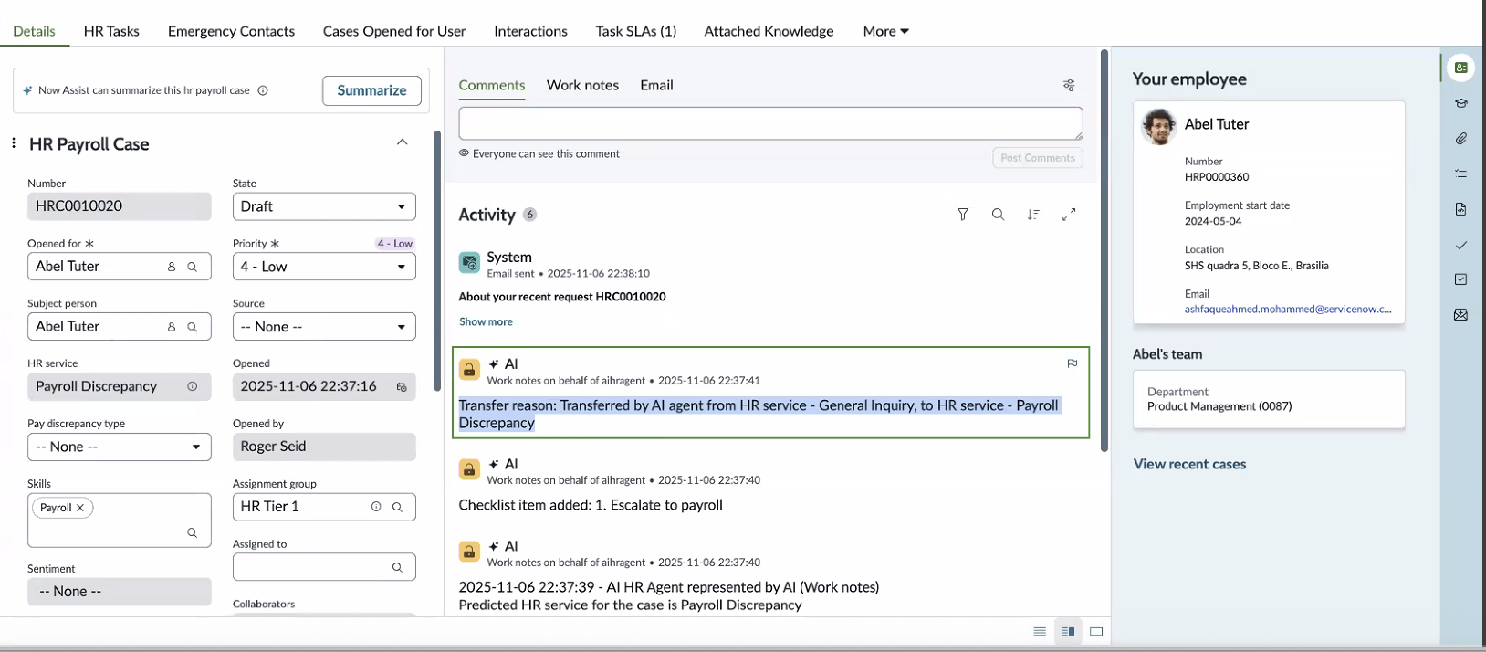Preview Opened for user record icon
The width and height of the screenshot is (1486, 652).
172,267
